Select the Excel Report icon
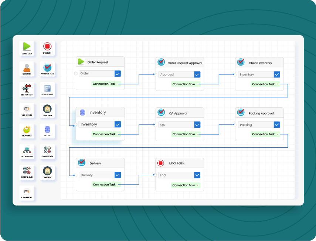The width and height of the screenshot is (316, 241). click(27, 192)
